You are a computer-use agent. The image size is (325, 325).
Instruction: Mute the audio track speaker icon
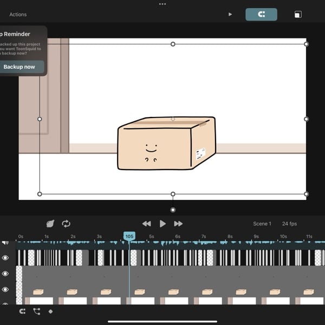coord(5,243)
